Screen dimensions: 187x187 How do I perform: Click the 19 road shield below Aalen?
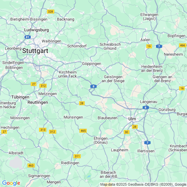pos(149,46)
